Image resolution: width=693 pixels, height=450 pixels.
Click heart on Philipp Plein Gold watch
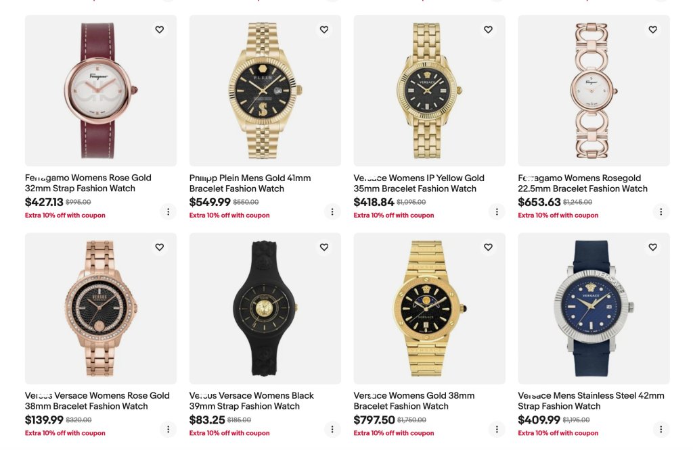coord(324,30)
